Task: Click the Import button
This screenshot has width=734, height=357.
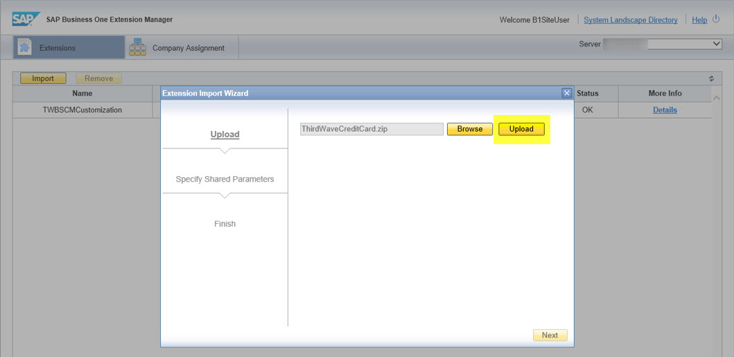Action: click(x=43, y=78)
